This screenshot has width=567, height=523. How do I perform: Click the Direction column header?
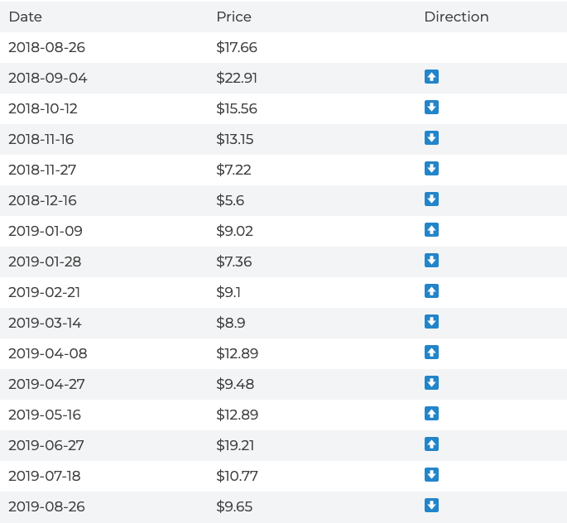pyautogui.click(x=456, y=17)
